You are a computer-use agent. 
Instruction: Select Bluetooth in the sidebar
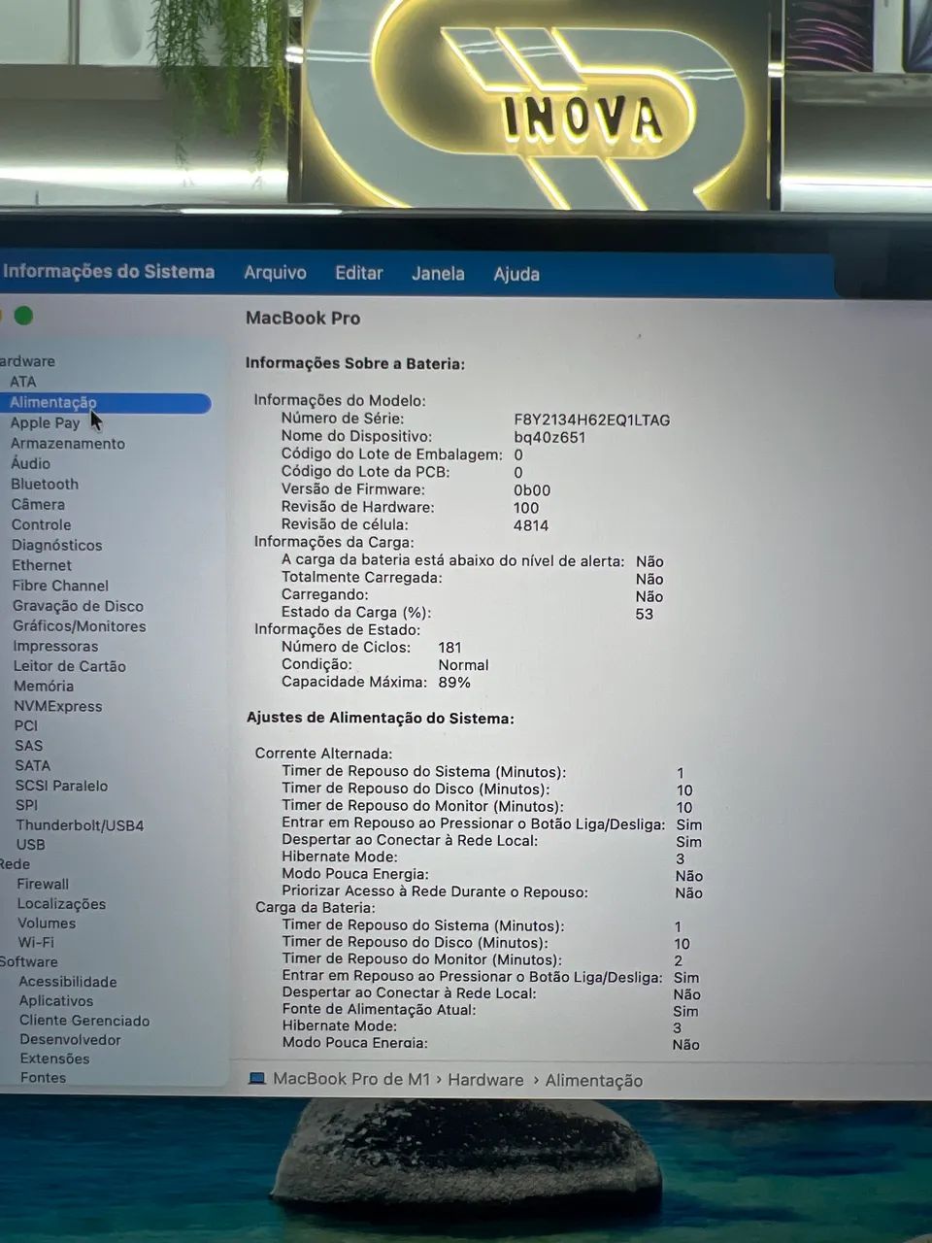click(45, 484)
